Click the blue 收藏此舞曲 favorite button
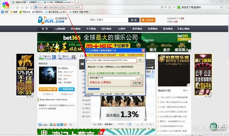The width and height of the screenshot is (229, 136). (x=67, y=89)
